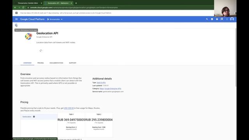The width and height of the screenshot is (249, 140).
Task: Click the search magnifier in the blue header
Action: pyautogui.click(x=207, y=19)
